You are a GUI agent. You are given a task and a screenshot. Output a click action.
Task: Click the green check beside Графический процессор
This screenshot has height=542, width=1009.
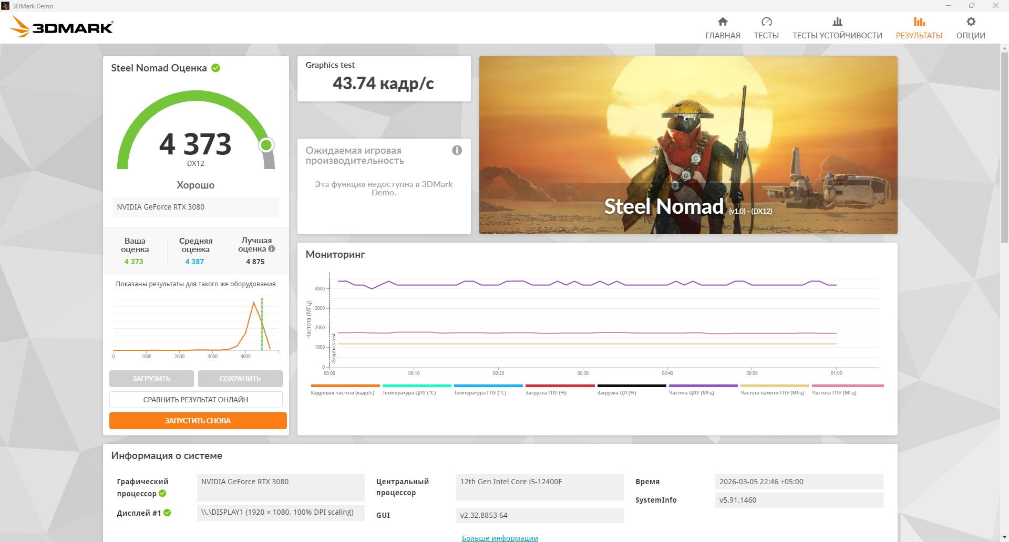tap(162, 493)
